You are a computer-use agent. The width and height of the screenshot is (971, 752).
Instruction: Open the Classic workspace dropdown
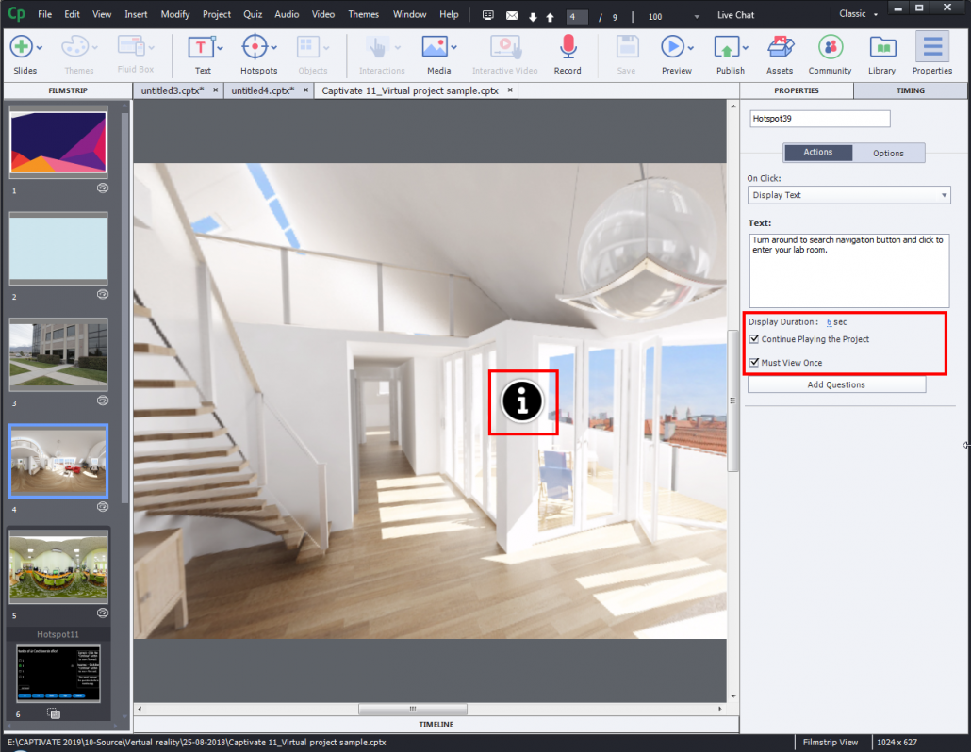[856, 13]
